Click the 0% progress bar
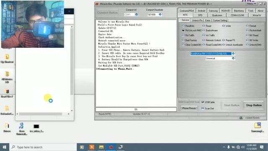The image size is (268, 151). click(x=136, y=109)
